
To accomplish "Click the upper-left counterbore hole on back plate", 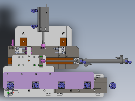I will (x=23, y=33).
